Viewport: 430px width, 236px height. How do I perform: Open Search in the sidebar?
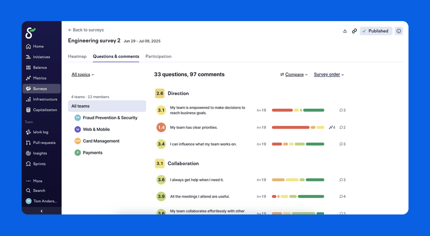[x=39, y=190]
